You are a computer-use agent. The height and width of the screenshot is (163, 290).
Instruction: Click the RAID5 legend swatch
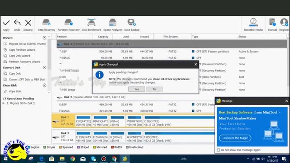point(112,147)
